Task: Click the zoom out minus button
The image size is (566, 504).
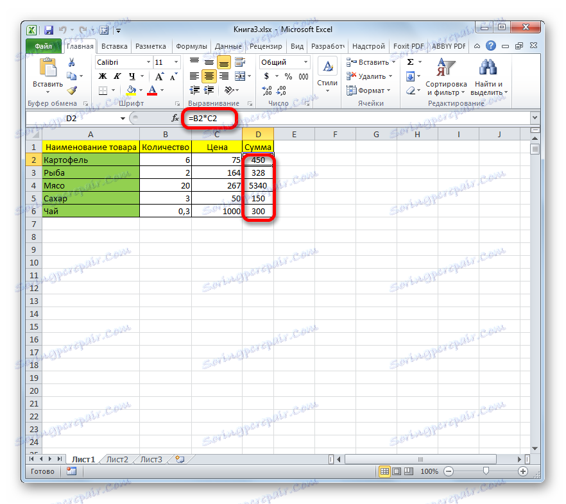Action: coord(449,471)
